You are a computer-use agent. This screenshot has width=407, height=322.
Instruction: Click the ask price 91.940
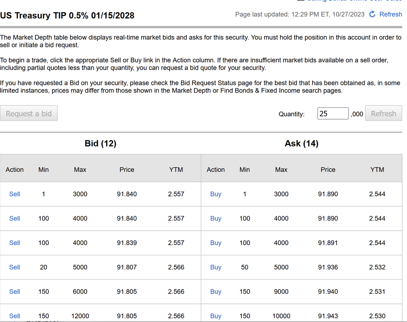pyautogui.click(x=328, y=292)
